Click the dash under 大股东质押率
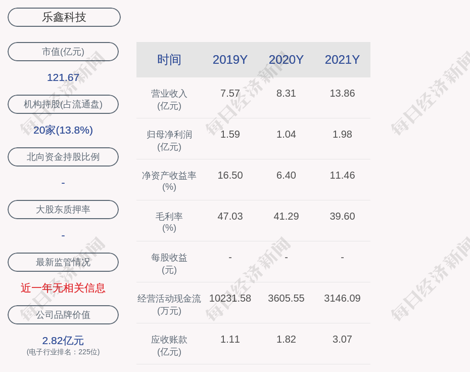 click(x=63, y=236)
